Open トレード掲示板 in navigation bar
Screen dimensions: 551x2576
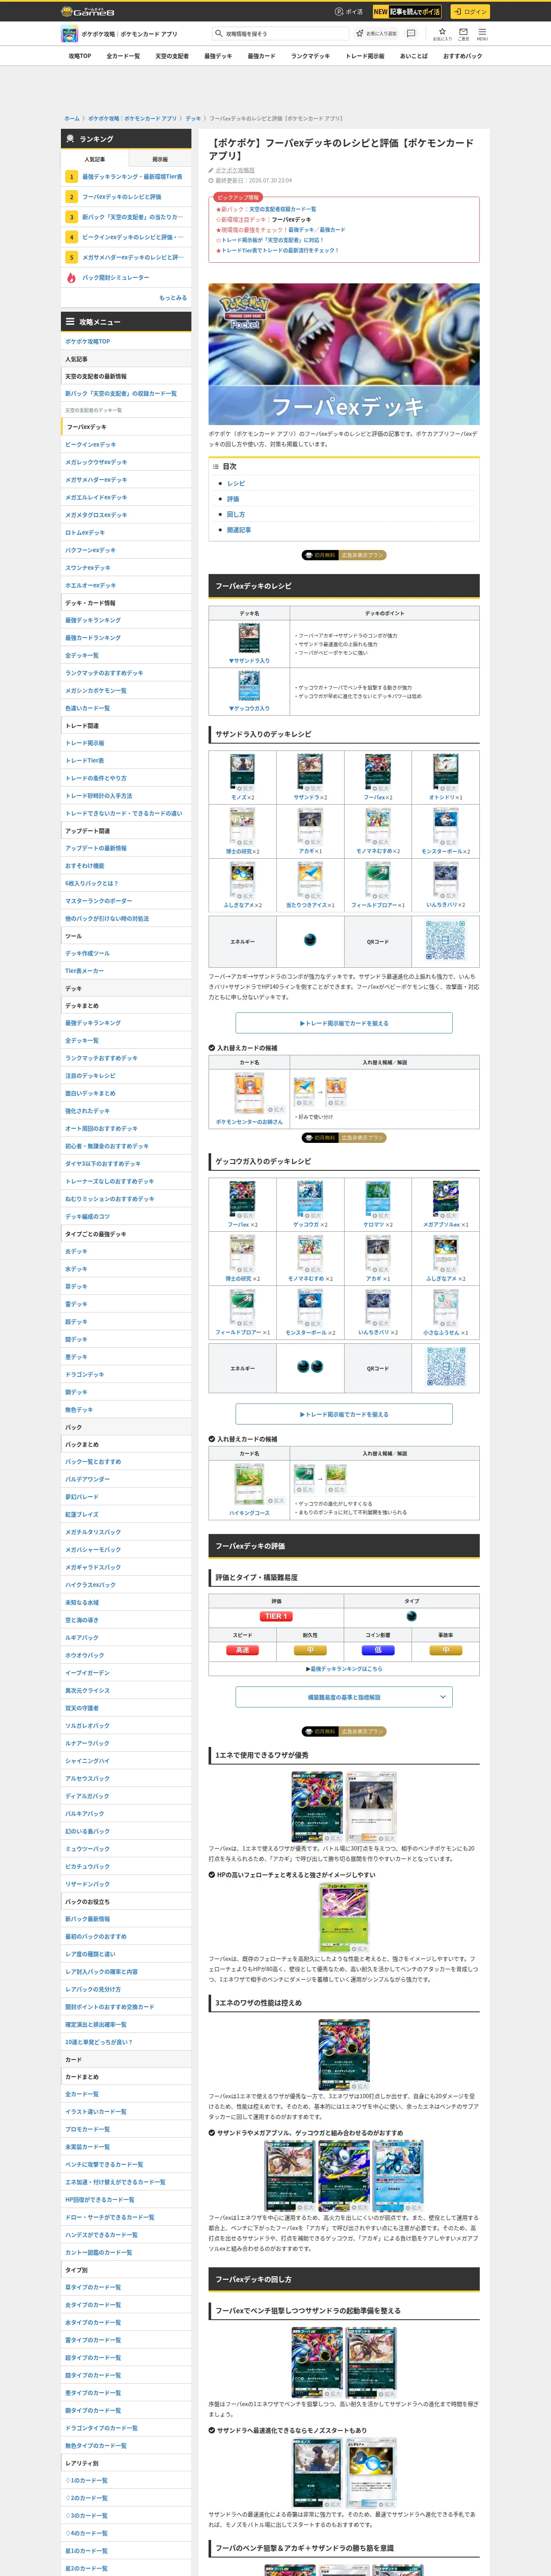[365, 56]
